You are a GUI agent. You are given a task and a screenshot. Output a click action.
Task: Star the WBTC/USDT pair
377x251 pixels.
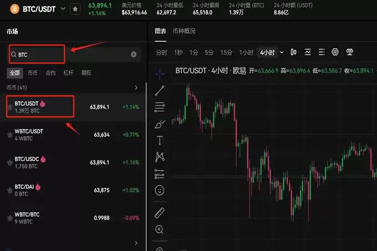coord(9,135)
